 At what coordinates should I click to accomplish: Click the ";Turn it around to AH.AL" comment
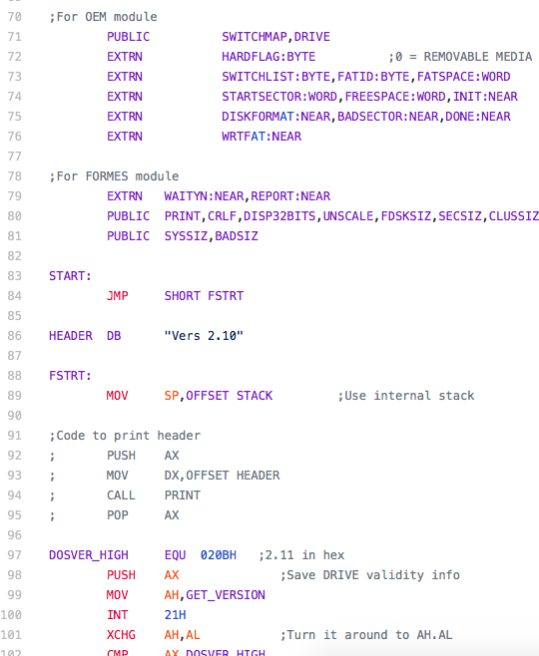[x=366, y=635]
